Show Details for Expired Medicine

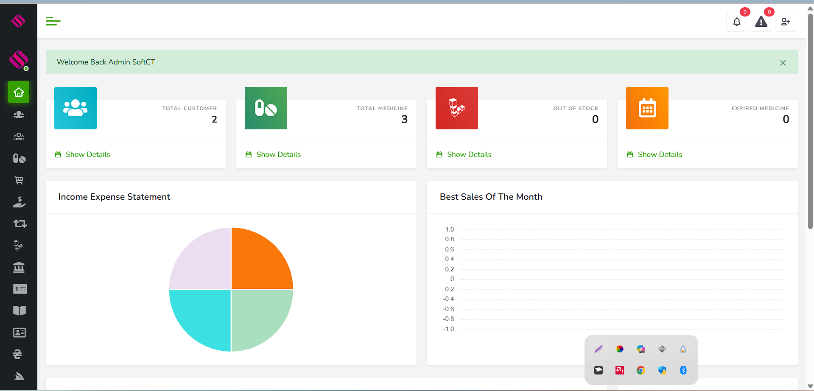click(660, 154)
